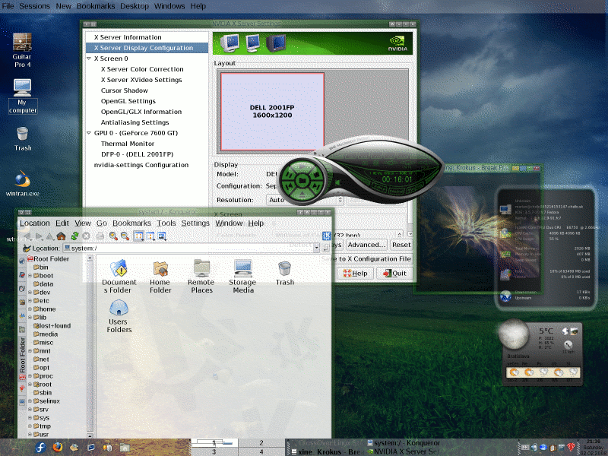Viewport: 608px width, 456px height.
Task: Click the Pause button on xine remote
Action: (x=288, y=175)
